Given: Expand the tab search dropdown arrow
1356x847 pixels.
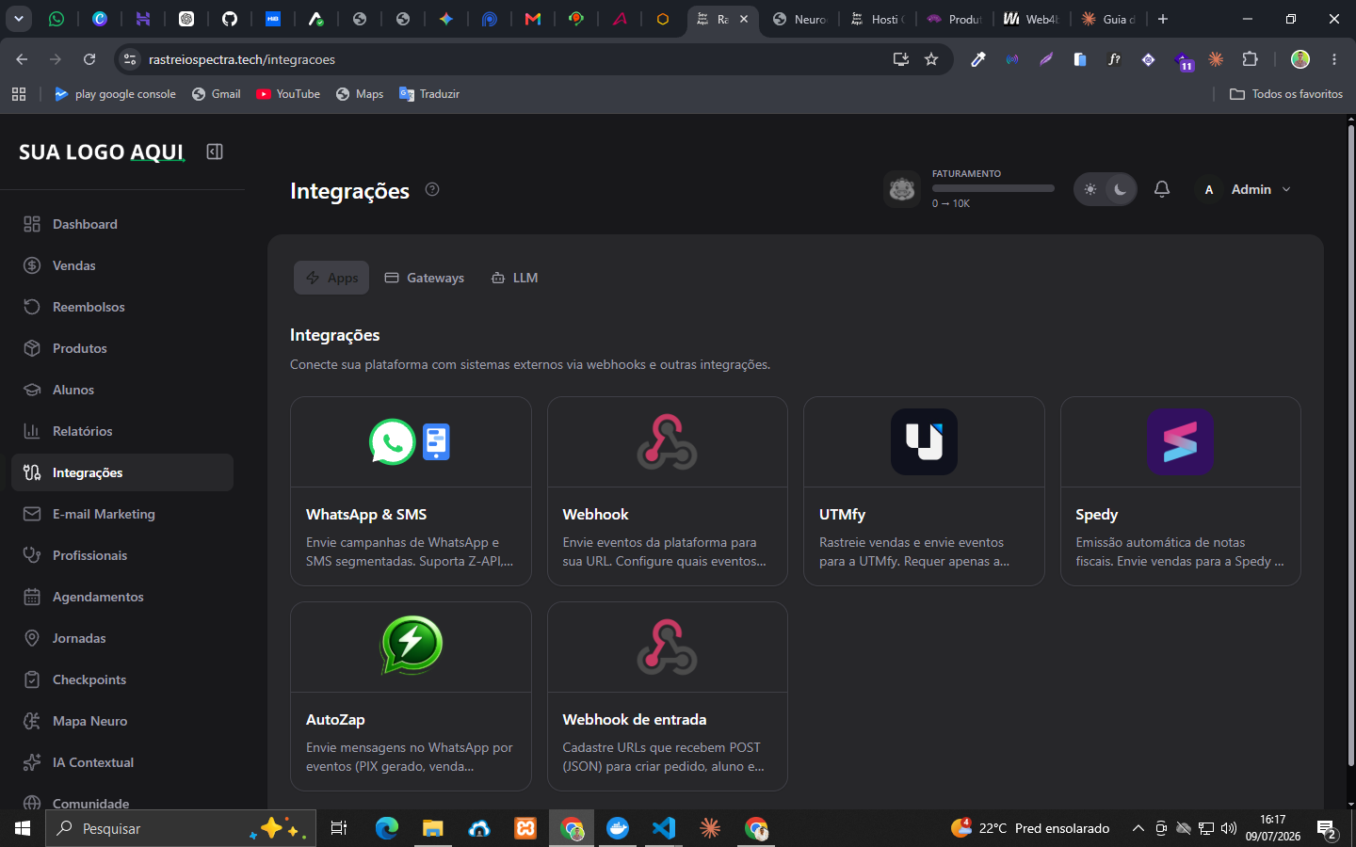Looking at the screenshot, I should coord(18,19).
